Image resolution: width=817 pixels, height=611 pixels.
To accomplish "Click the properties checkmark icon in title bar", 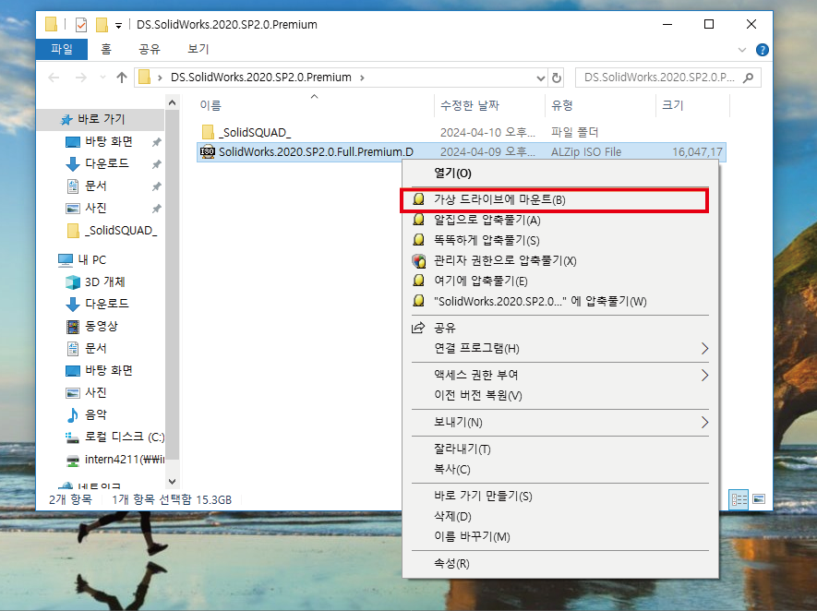I will 80,25.
